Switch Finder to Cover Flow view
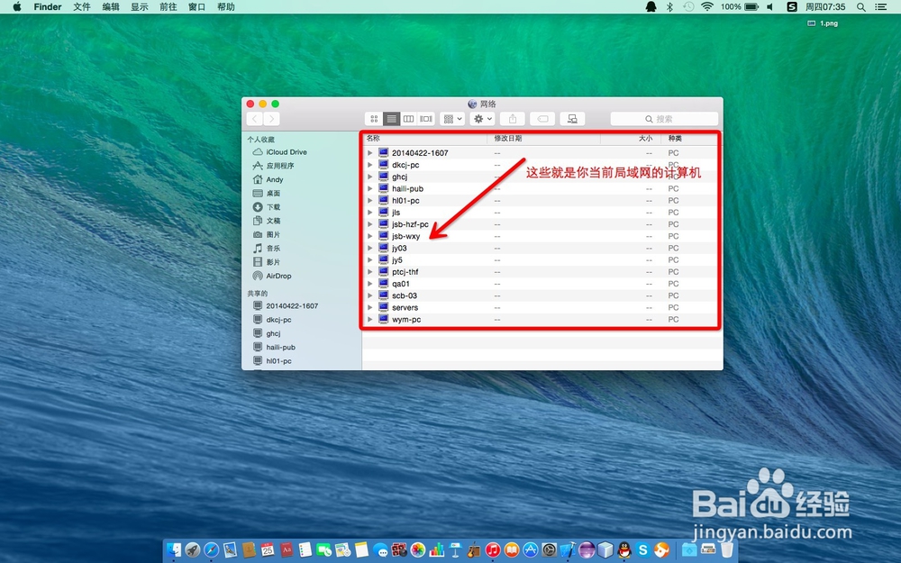Image resolution: width=901 pixels, height=563 pixels. coord(426,119)
